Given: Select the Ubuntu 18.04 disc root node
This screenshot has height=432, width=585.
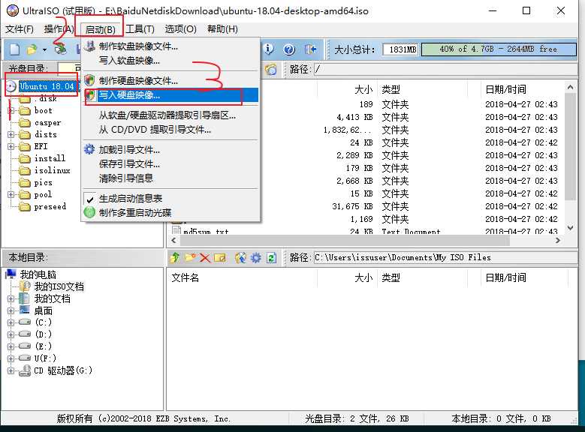Looking at the screenshot, I should click(x=47, y=86).
